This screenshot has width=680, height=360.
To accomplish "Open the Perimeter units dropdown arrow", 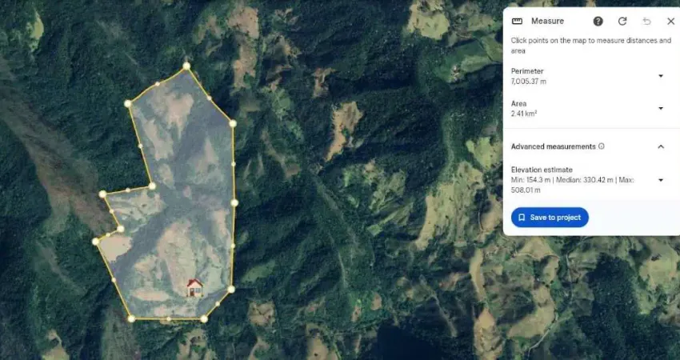I will click(661, 76).
